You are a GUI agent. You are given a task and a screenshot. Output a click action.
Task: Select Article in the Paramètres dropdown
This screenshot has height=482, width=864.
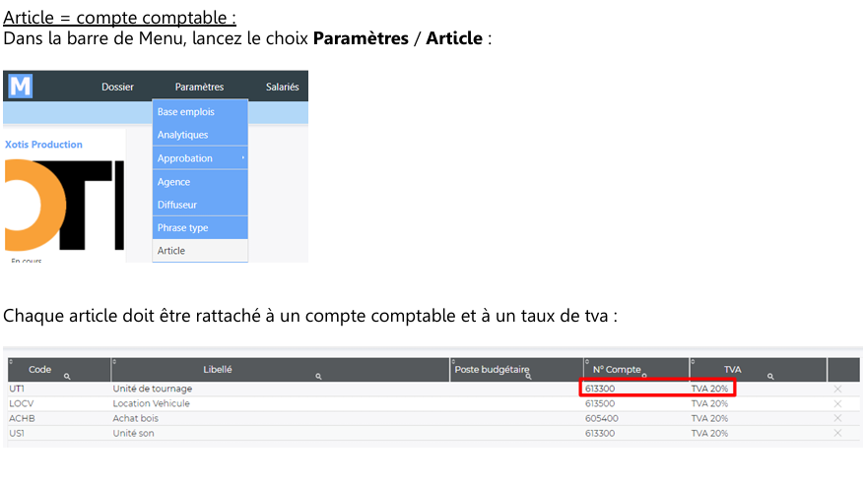(x=171, y=251)
